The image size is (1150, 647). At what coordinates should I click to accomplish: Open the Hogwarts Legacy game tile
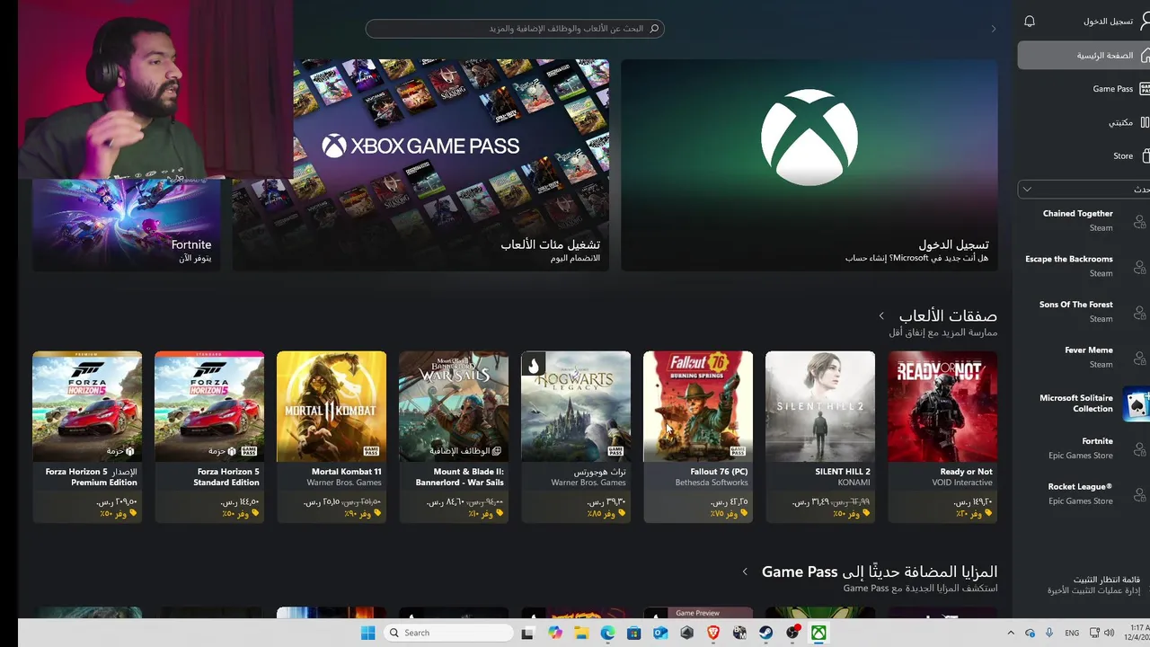click(x=576, y=437)
